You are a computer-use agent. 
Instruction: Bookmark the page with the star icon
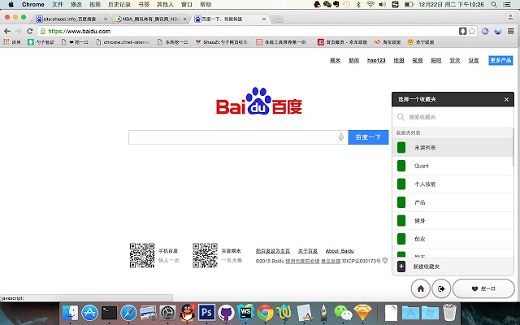[x=472, y=31]
